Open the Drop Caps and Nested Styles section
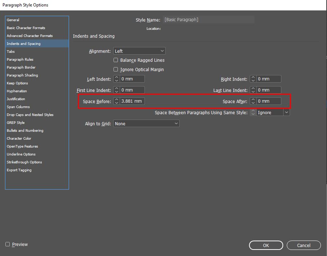Screen dimensions: 327x256 tap(30, 115)
